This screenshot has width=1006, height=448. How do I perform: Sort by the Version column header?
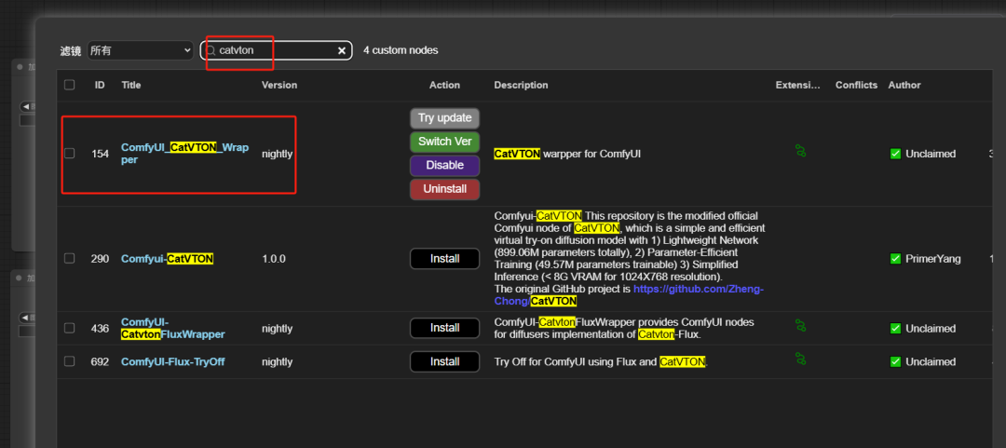(279, 85)
